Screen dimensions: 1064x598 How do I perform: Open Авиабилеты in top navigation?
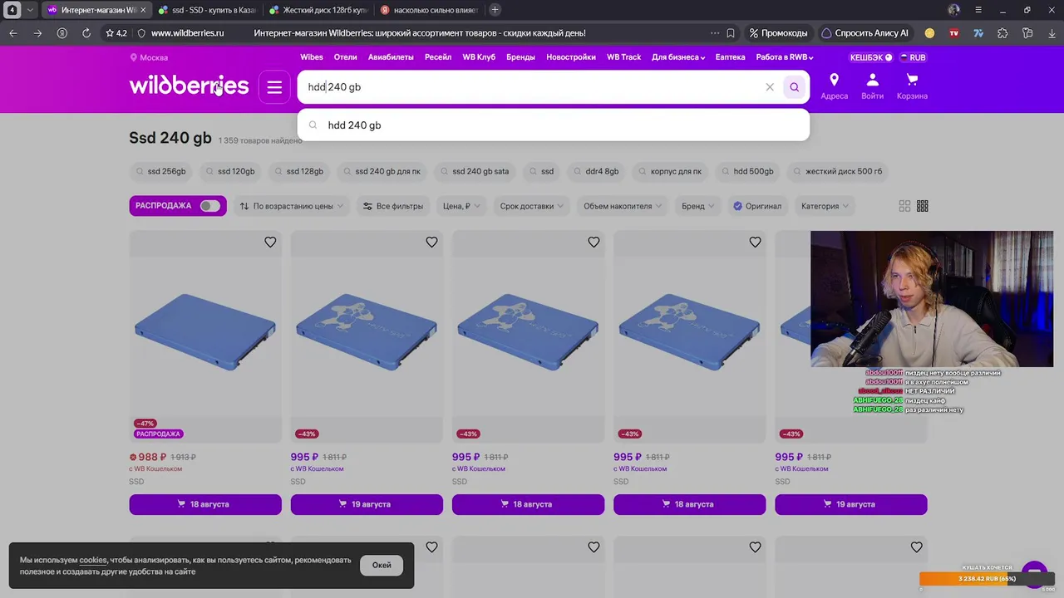(391, 57)
